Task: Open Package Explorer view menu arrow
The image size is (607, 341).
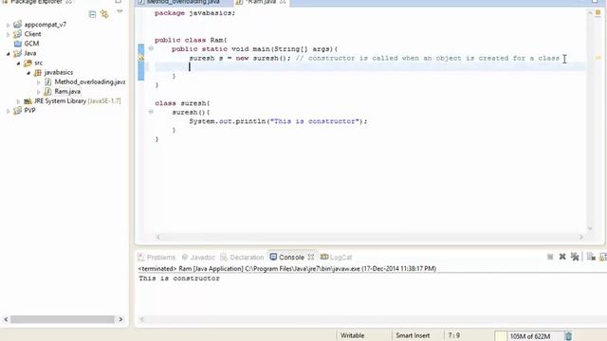Action: (120, 11)
